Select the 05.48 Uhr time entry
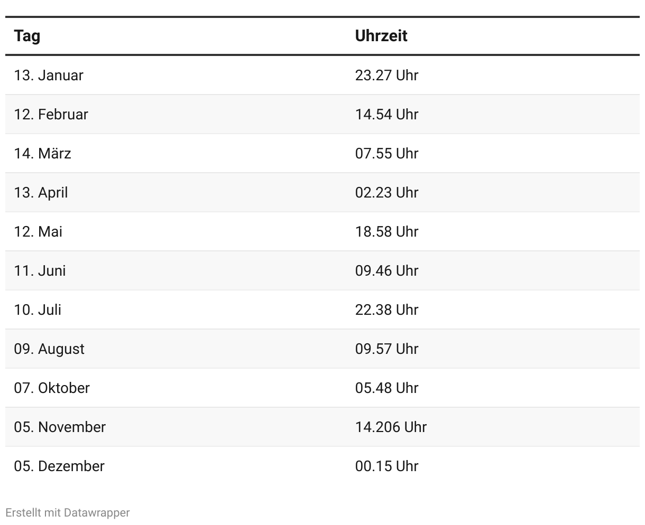This screenshot has width=645, height=525. [386, 388]
